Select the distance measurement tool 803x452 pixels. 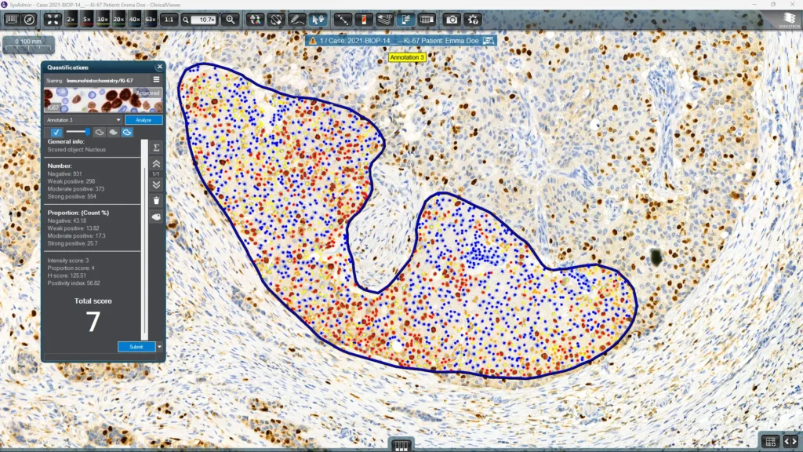[x=342, y=20]
